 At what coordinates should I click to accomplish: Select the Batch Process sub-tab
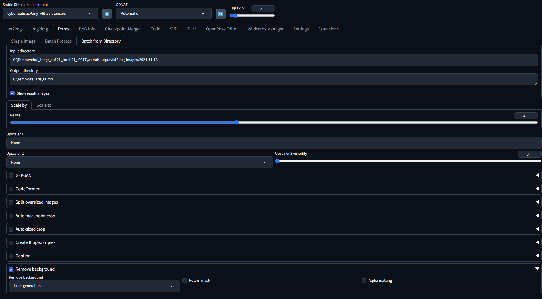point(59,41)
